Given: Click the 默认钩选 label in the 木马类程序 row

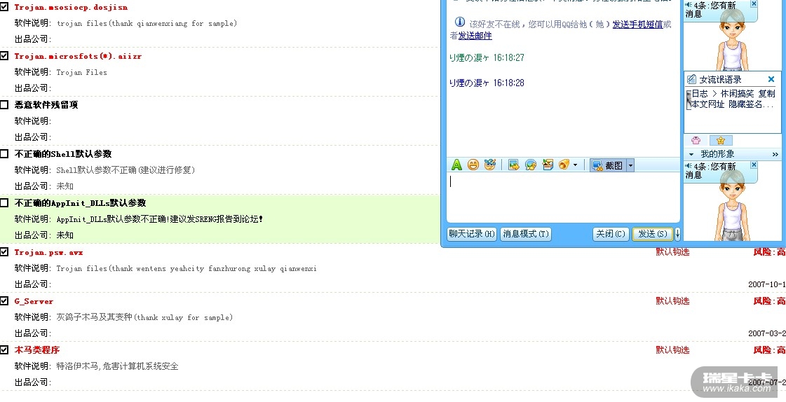Looking at the screenshot, I should click(672, 350).
